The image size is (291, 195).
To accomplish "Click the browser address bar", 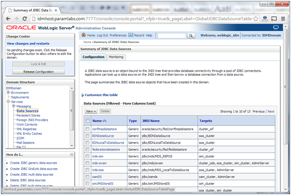I will pos(144,18).
